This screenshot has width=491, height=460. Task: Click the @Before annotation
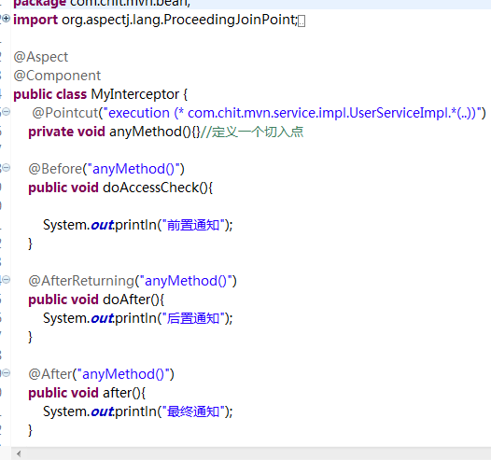[x=55, y=169]
